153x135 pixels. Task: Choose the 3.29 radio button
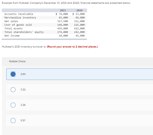pyautogui.click(x=13, y=105)
